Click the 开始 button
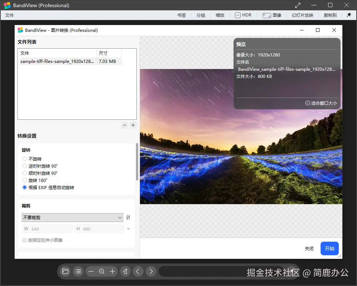 [x=330, y=248]
